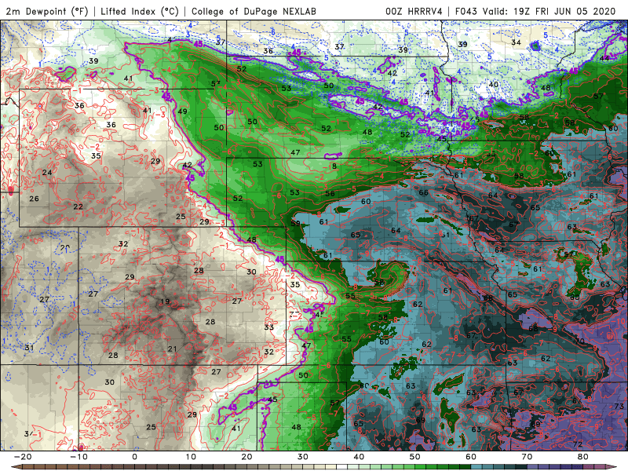Click the dewpoint value 73 on the map
The image size is (628, 471).
click(x=619, y=407)
